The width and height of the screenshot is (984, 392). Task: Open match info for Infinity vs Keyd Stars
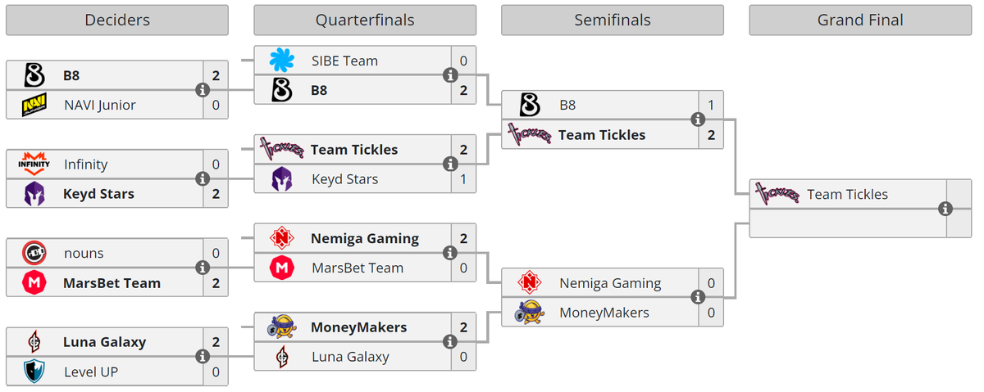click(x=203, y=179)
